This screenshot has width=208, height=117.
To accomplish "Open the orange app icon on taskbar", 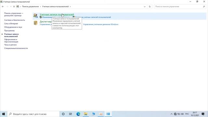I will pyautogui.click(x=101, y=114).
